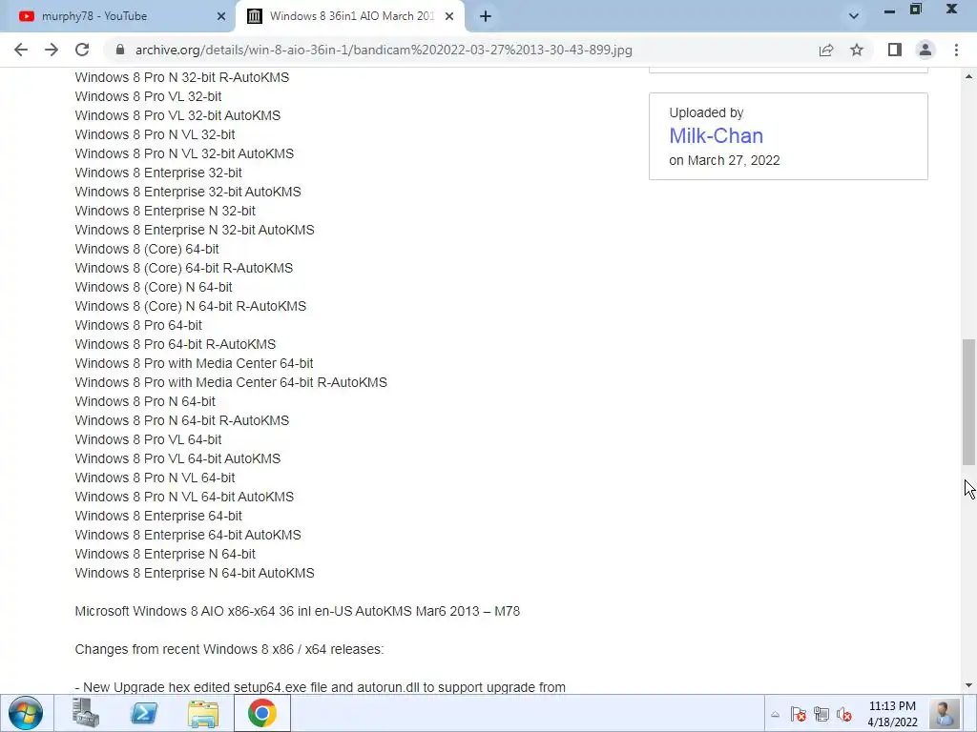
Task: Open the browser side panel
Action: click(x=895, y=50)
